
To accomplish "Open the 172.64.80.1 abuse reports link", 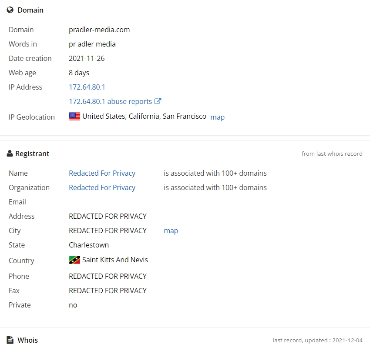I will 110,101.
